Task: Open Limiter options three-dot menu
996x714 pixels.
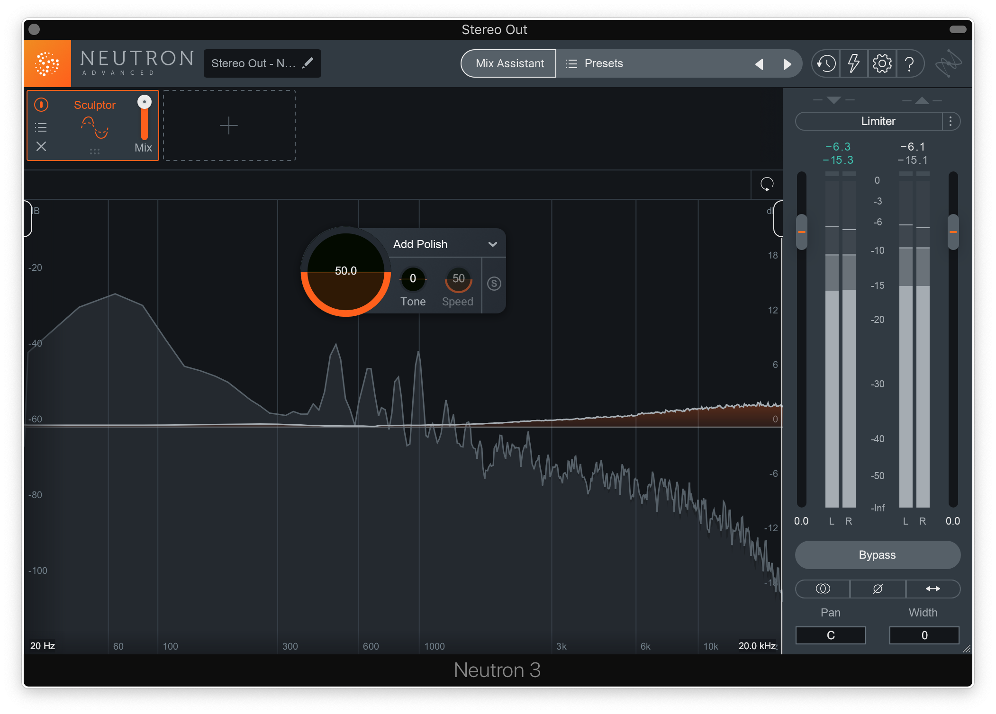Action: tap(951, 121)
